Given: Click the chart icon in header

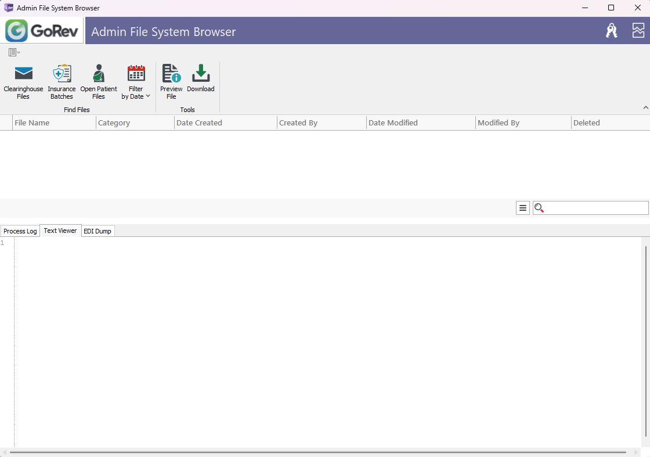Looking at the screenshot, I should click(x=638, y=31).
